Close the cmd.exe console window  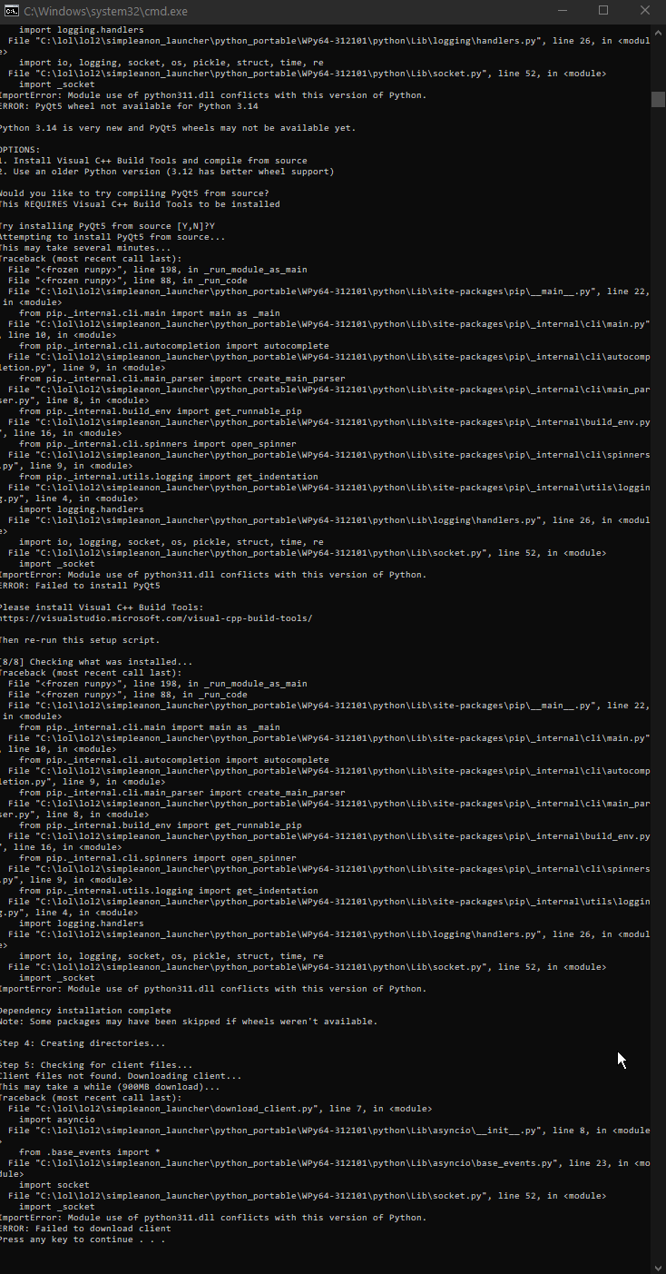[x=644, y=10]
